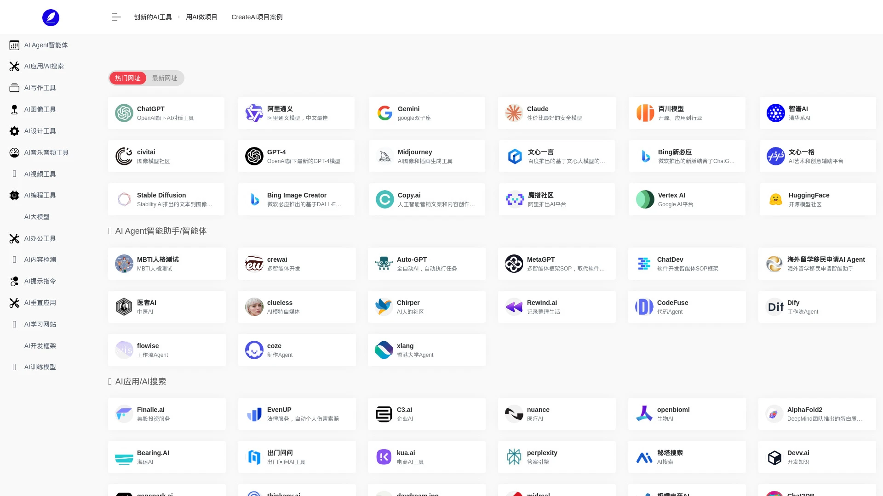
Task: Click the ChatGPT OpenAI logo icon
Action: click(x=124, y=113)
